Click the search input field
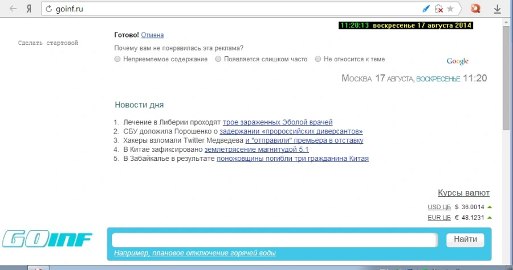Image resolution: width=513 pixels, height=270 pixels. [275, 240]
